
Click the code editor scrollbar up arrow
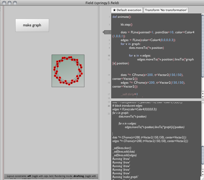coord(202,94)
